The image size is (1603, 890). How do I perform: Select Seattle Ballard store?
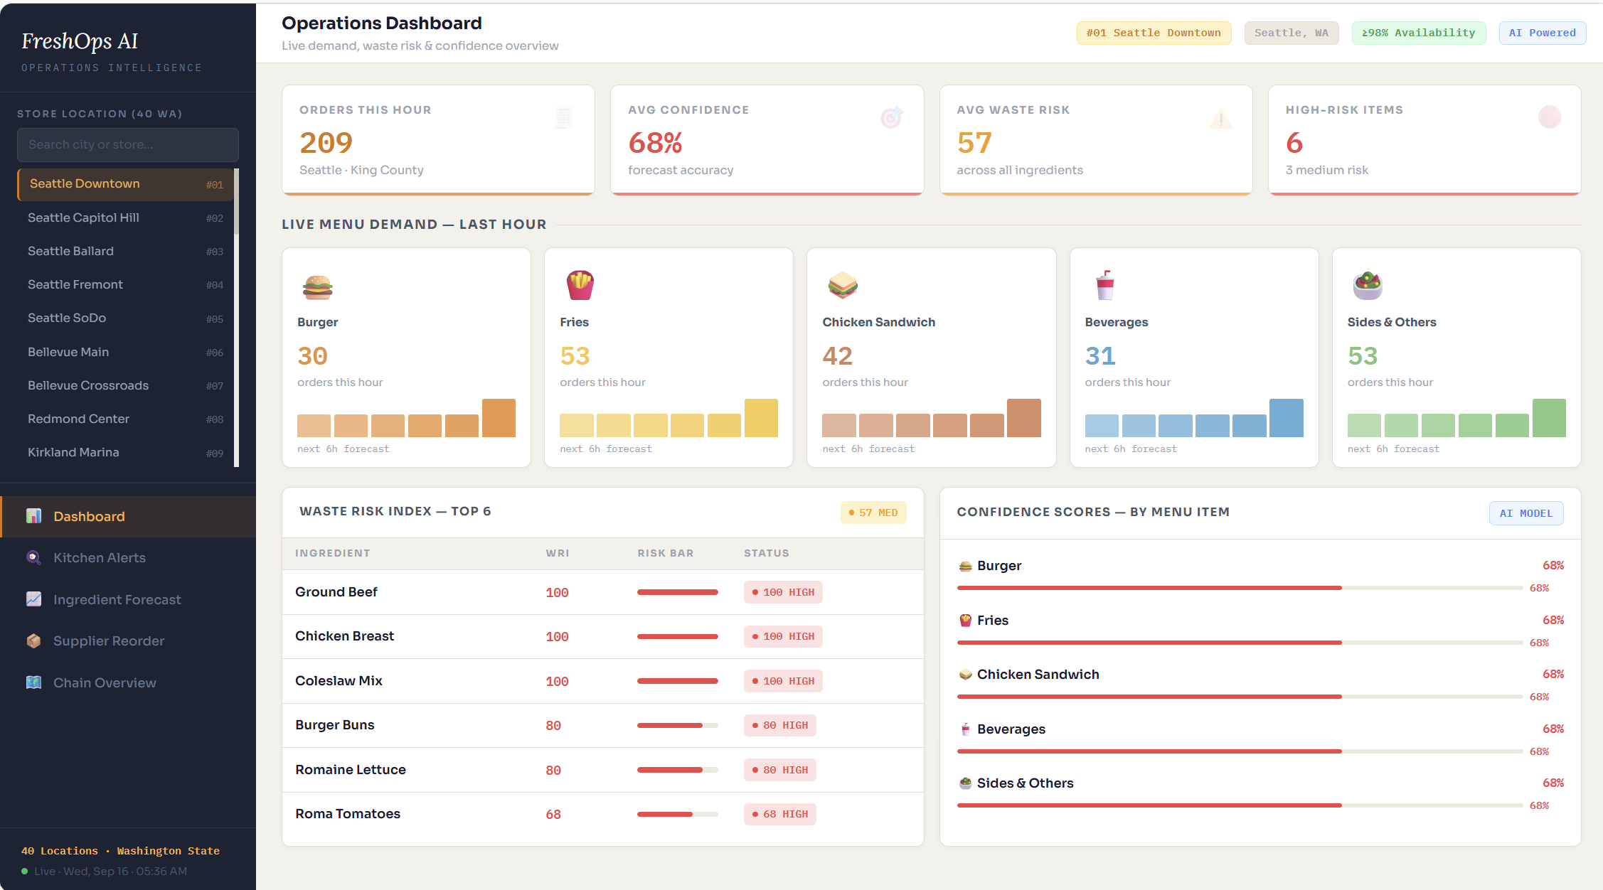(x=125, y=251)
